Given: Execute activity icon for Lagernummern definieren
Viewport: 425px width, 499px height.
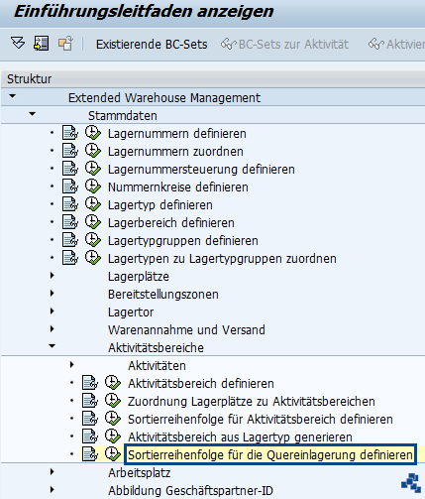Looking at the screenshot, I should pyautogui.click(x=93, y=133).
